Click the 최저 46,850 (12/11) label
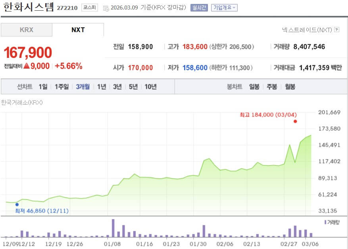The width and height of the screenshot is (348, 249). pyautogui.click(x=42, y=211)
